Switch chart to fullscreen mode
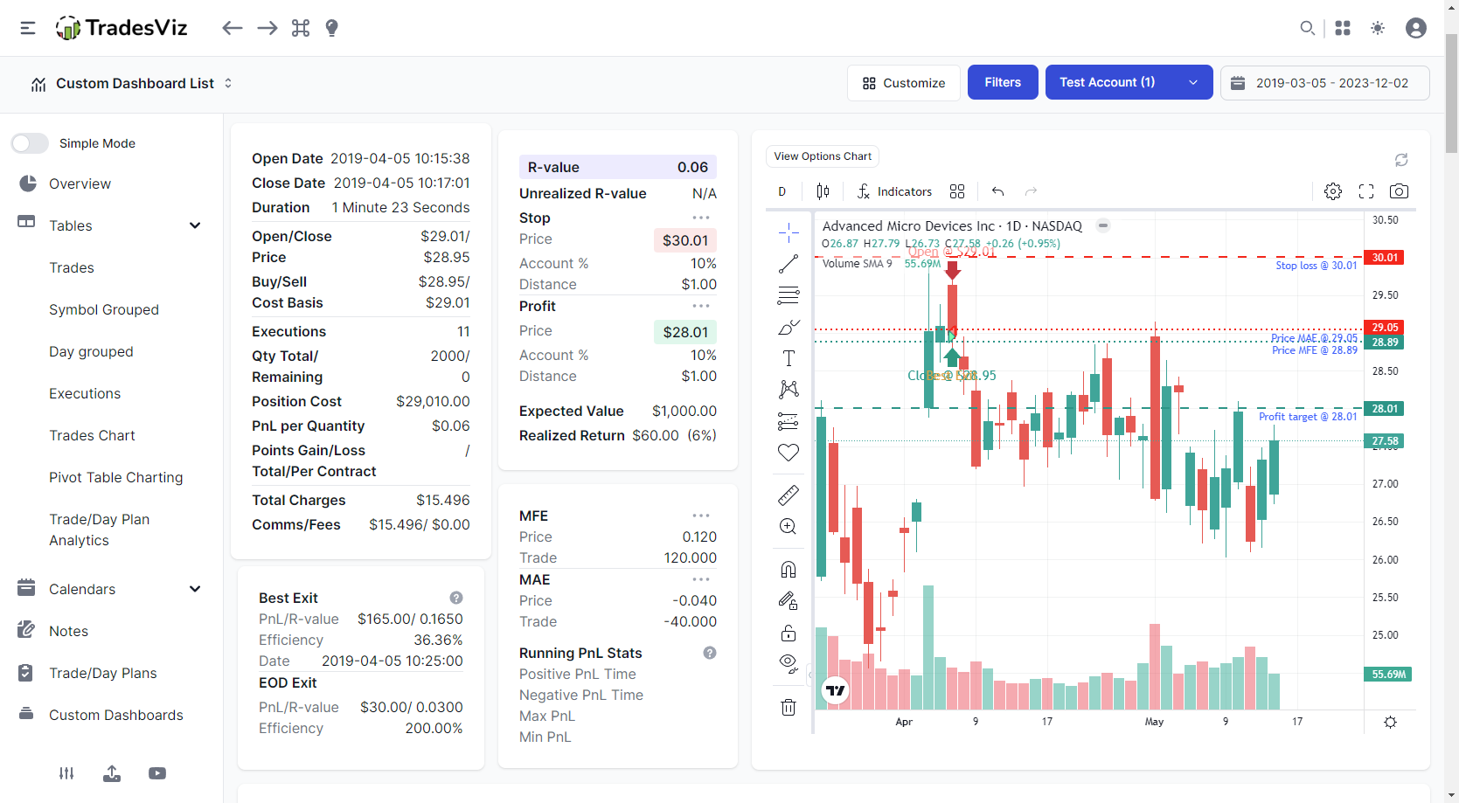1459x803 pixels. 1366,191
